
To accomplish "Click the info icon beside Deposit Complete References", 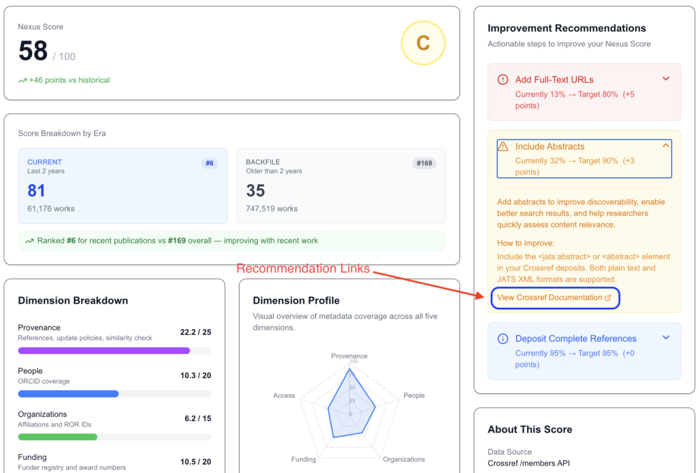I will coord(503,339).
